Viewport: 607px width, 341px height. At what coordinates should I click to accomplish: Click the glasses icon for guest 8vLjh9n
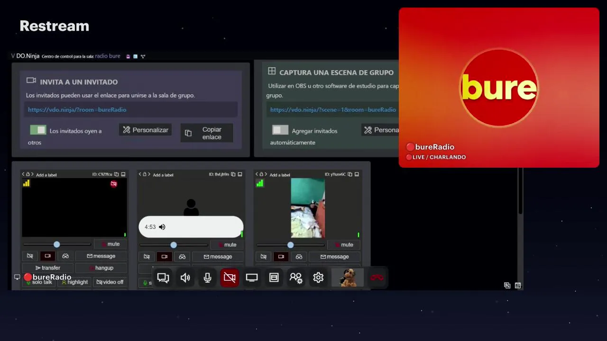[182, 257]
